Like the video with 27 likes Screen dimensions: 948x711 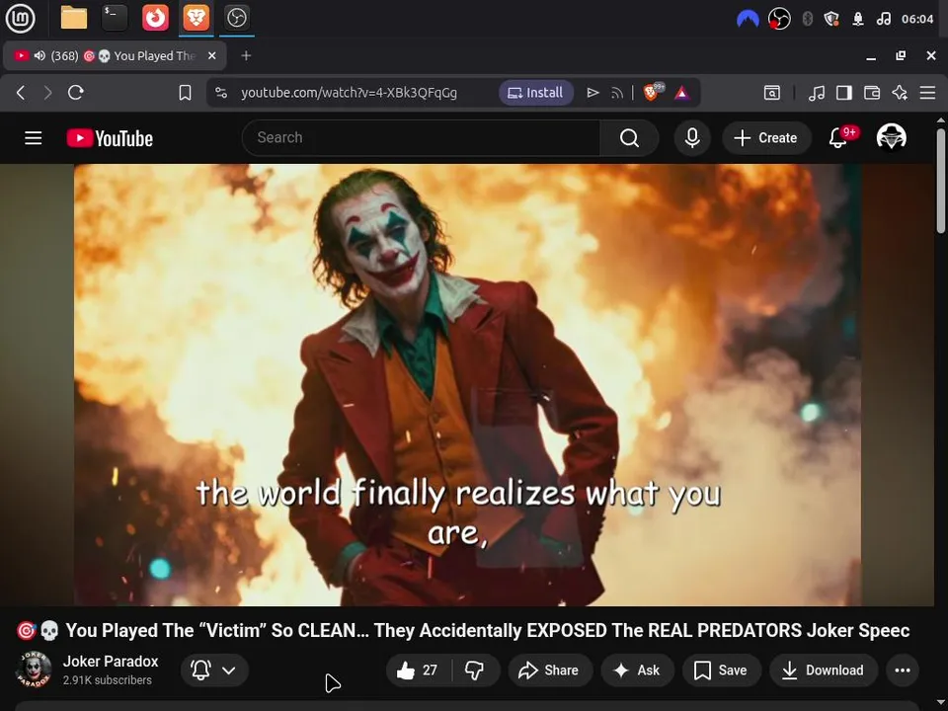coord(417,670)
